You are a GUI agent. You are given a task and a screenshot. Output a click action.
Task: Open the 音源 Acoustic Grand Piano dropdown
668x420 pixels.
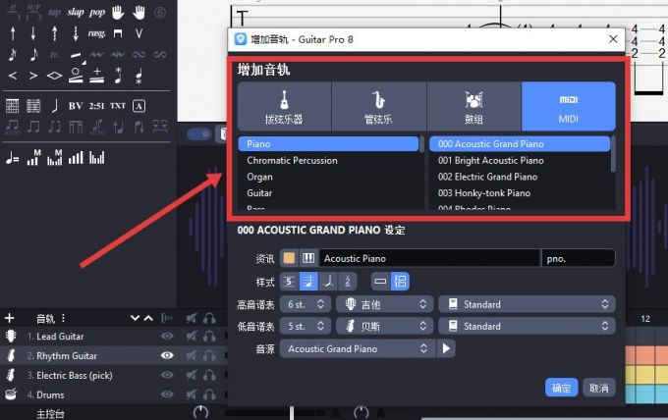(358, 349)
